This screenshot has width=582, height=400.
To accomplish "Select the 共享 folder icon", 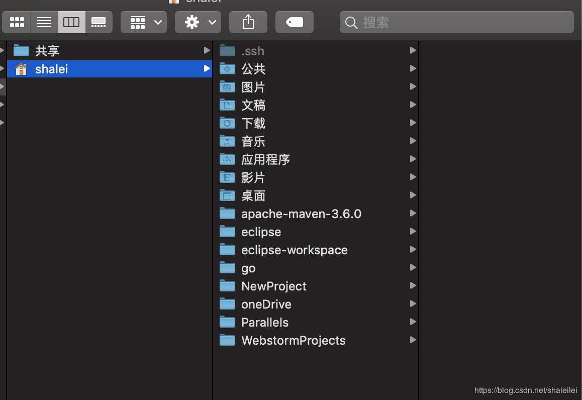I will pos(21,50).
